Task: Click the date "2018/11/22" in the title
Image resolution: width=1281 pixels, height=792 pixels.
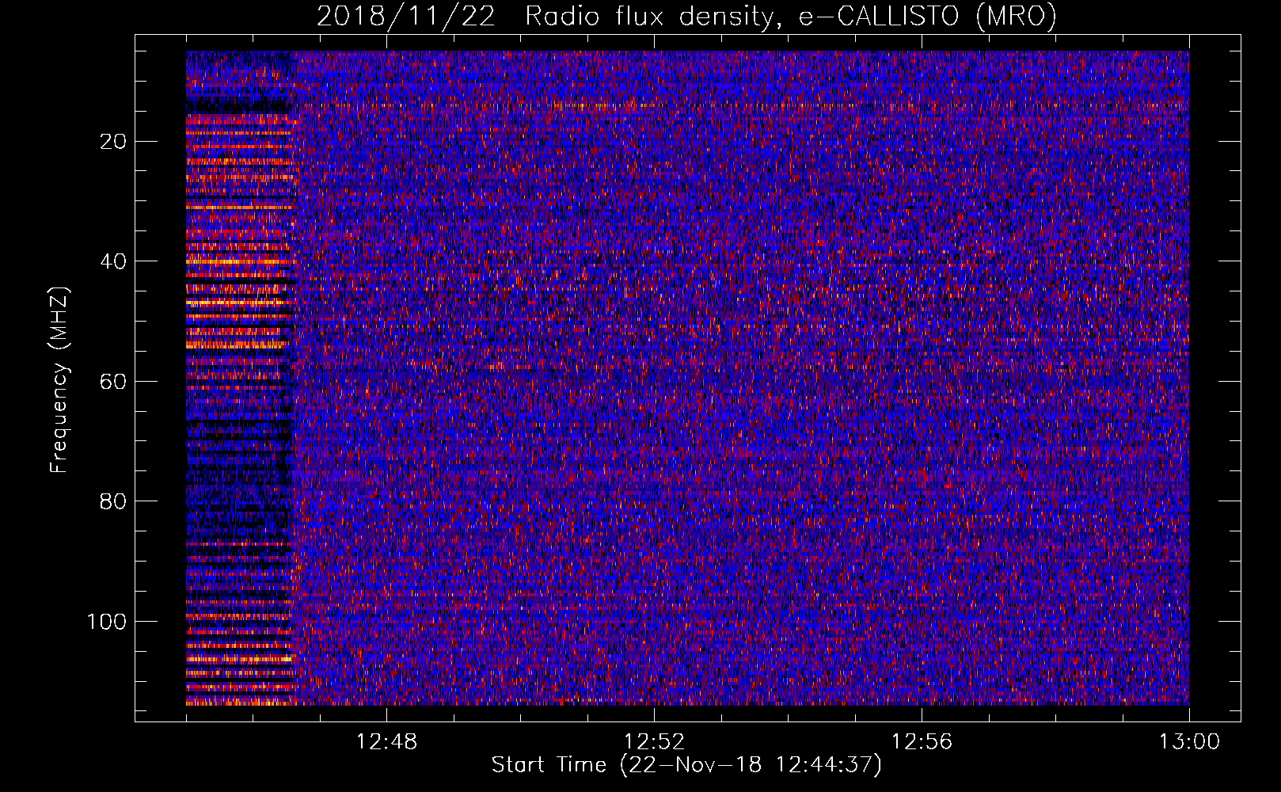Action: [405, 17]
